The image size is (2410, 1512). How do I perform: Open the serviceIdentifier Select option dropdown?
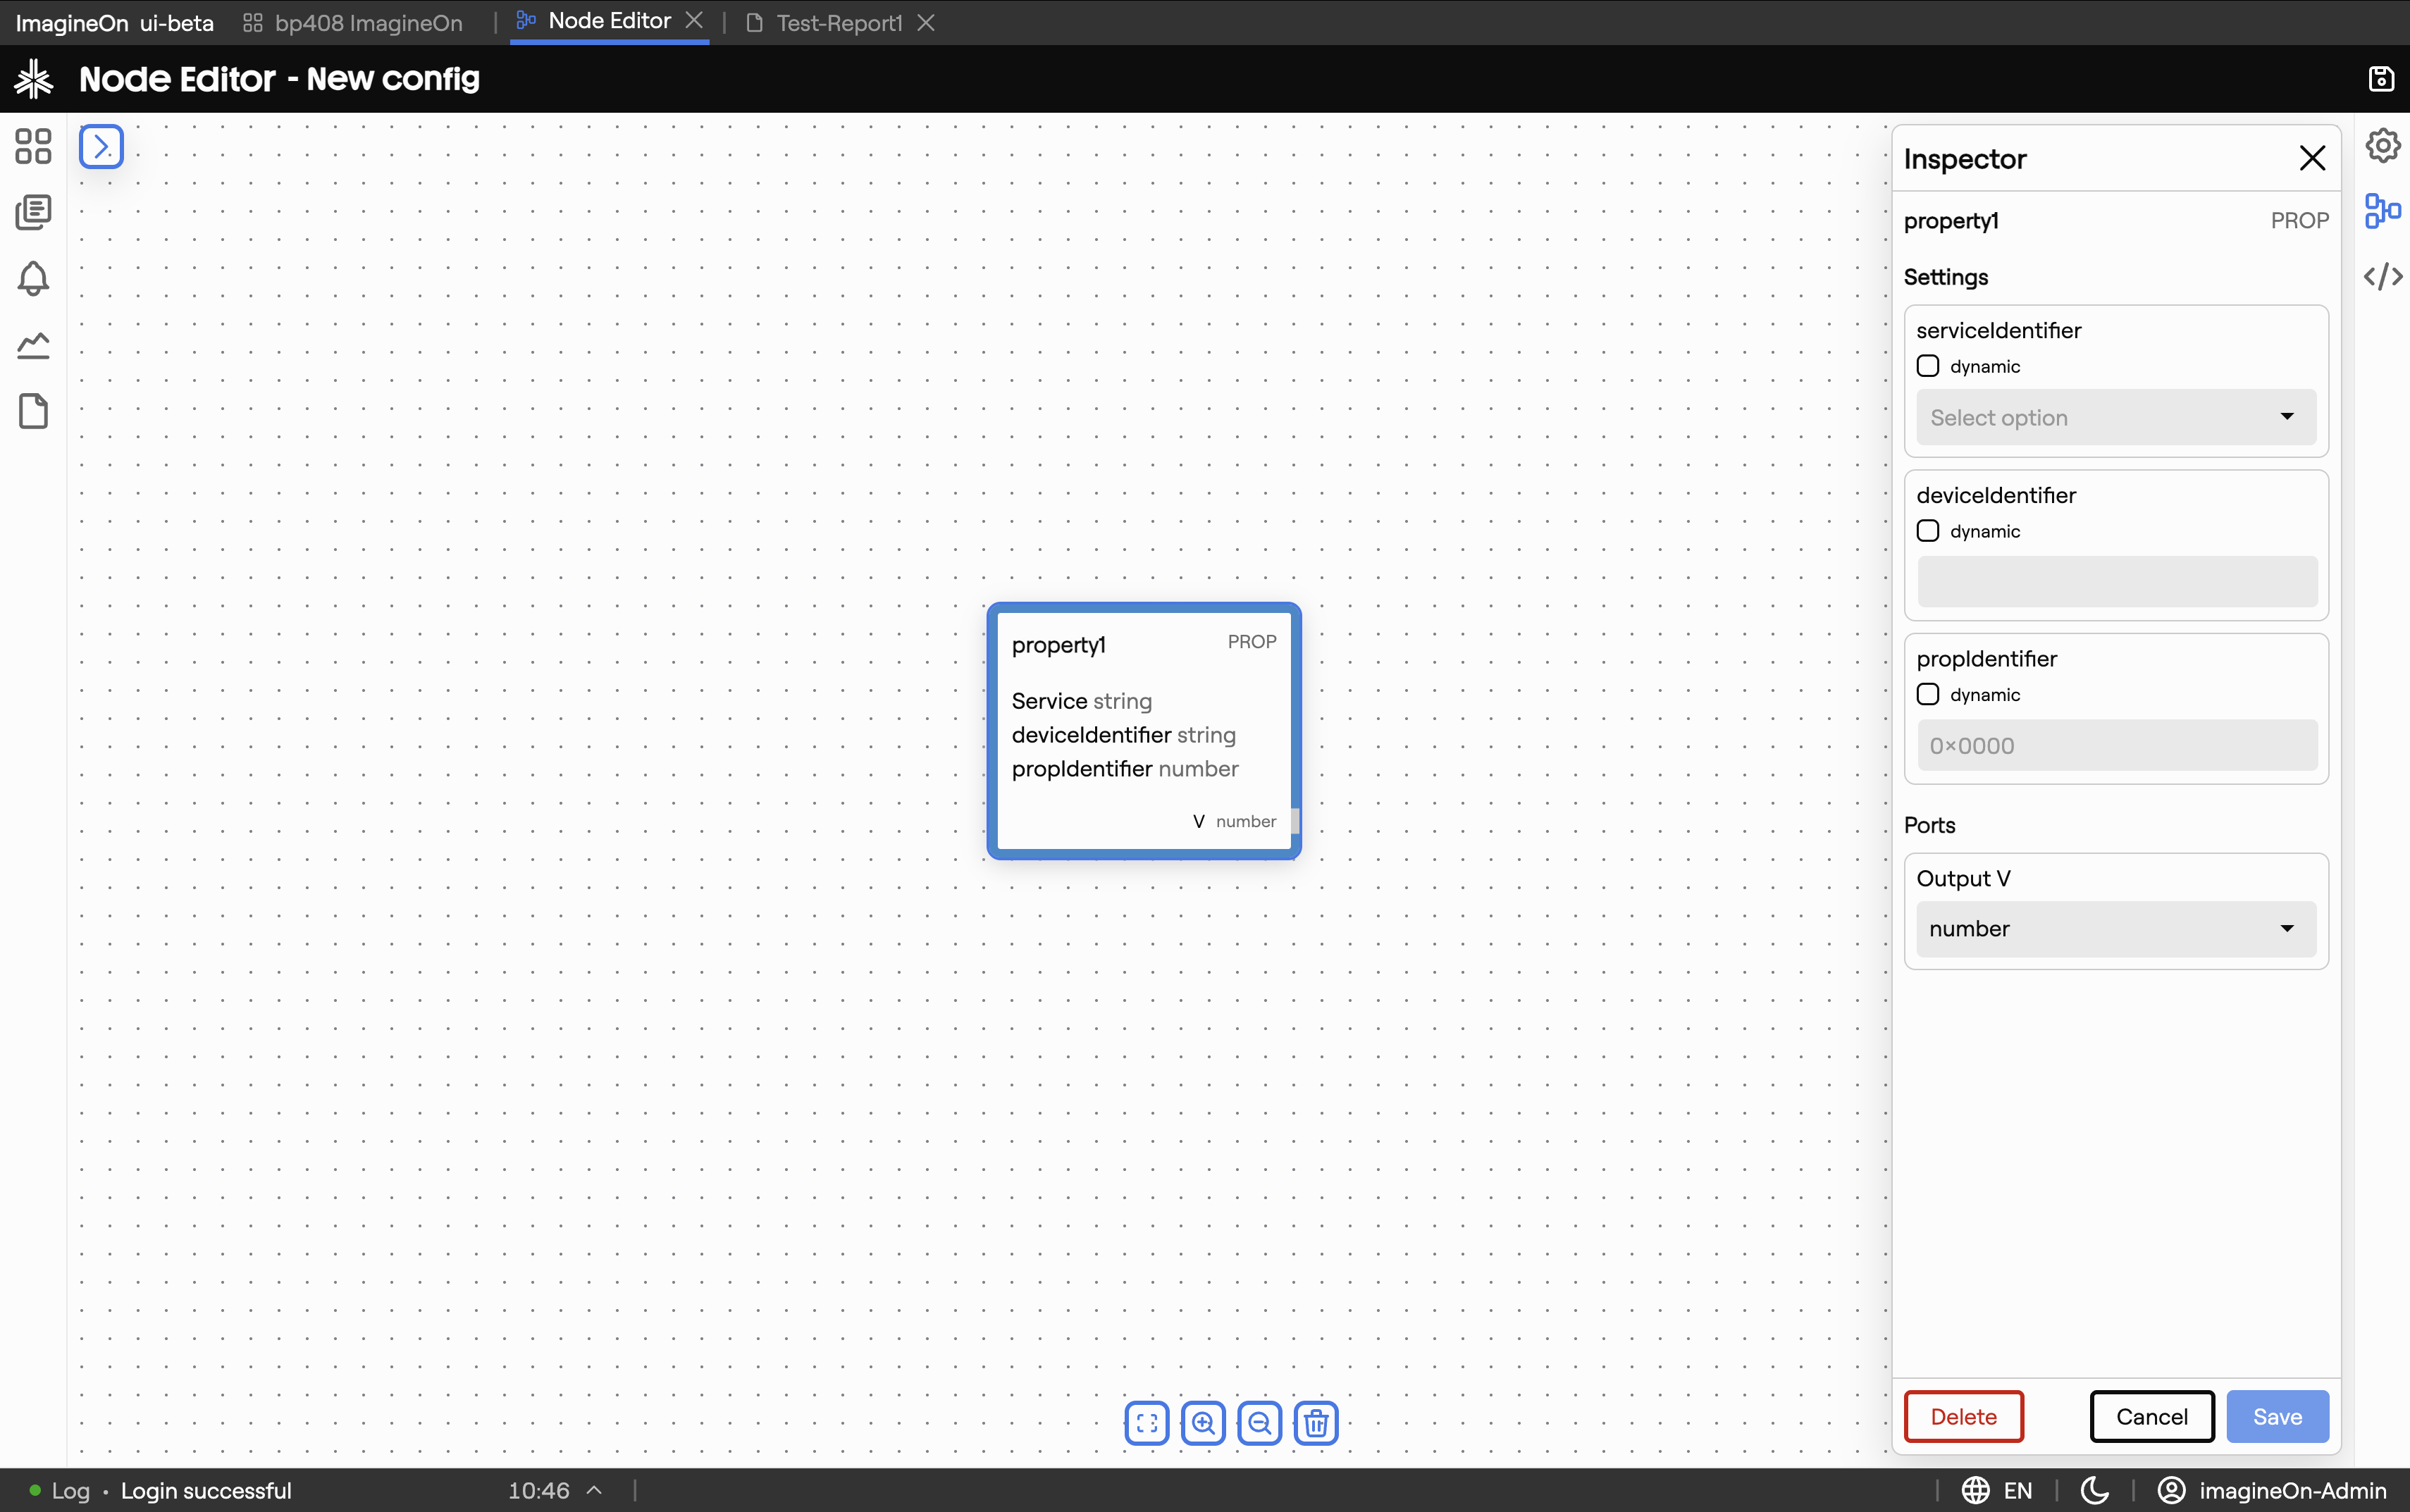click(x=2116, y=417)
